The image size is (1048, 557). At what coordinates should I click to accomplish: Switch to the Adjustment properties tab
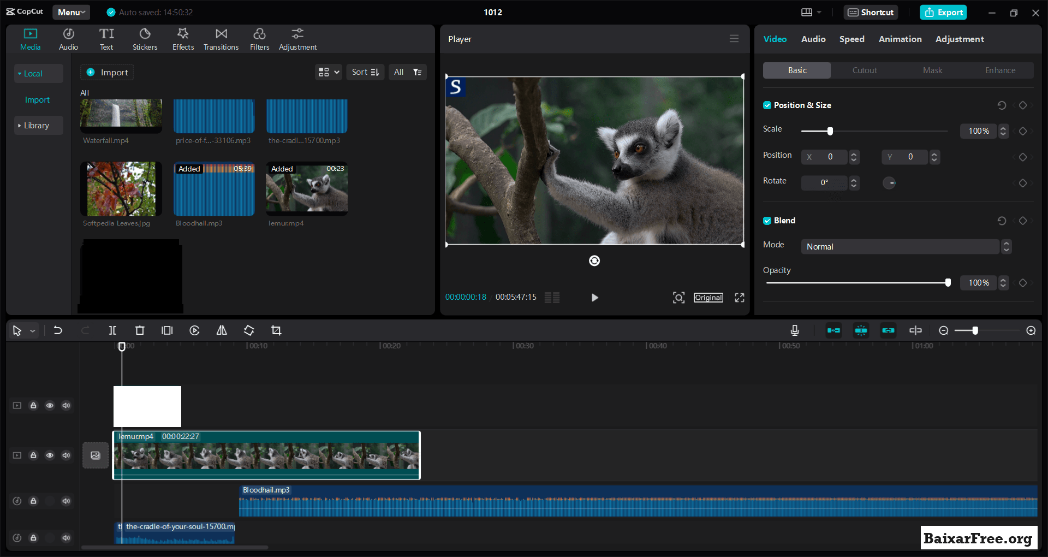tap(960, 39)
